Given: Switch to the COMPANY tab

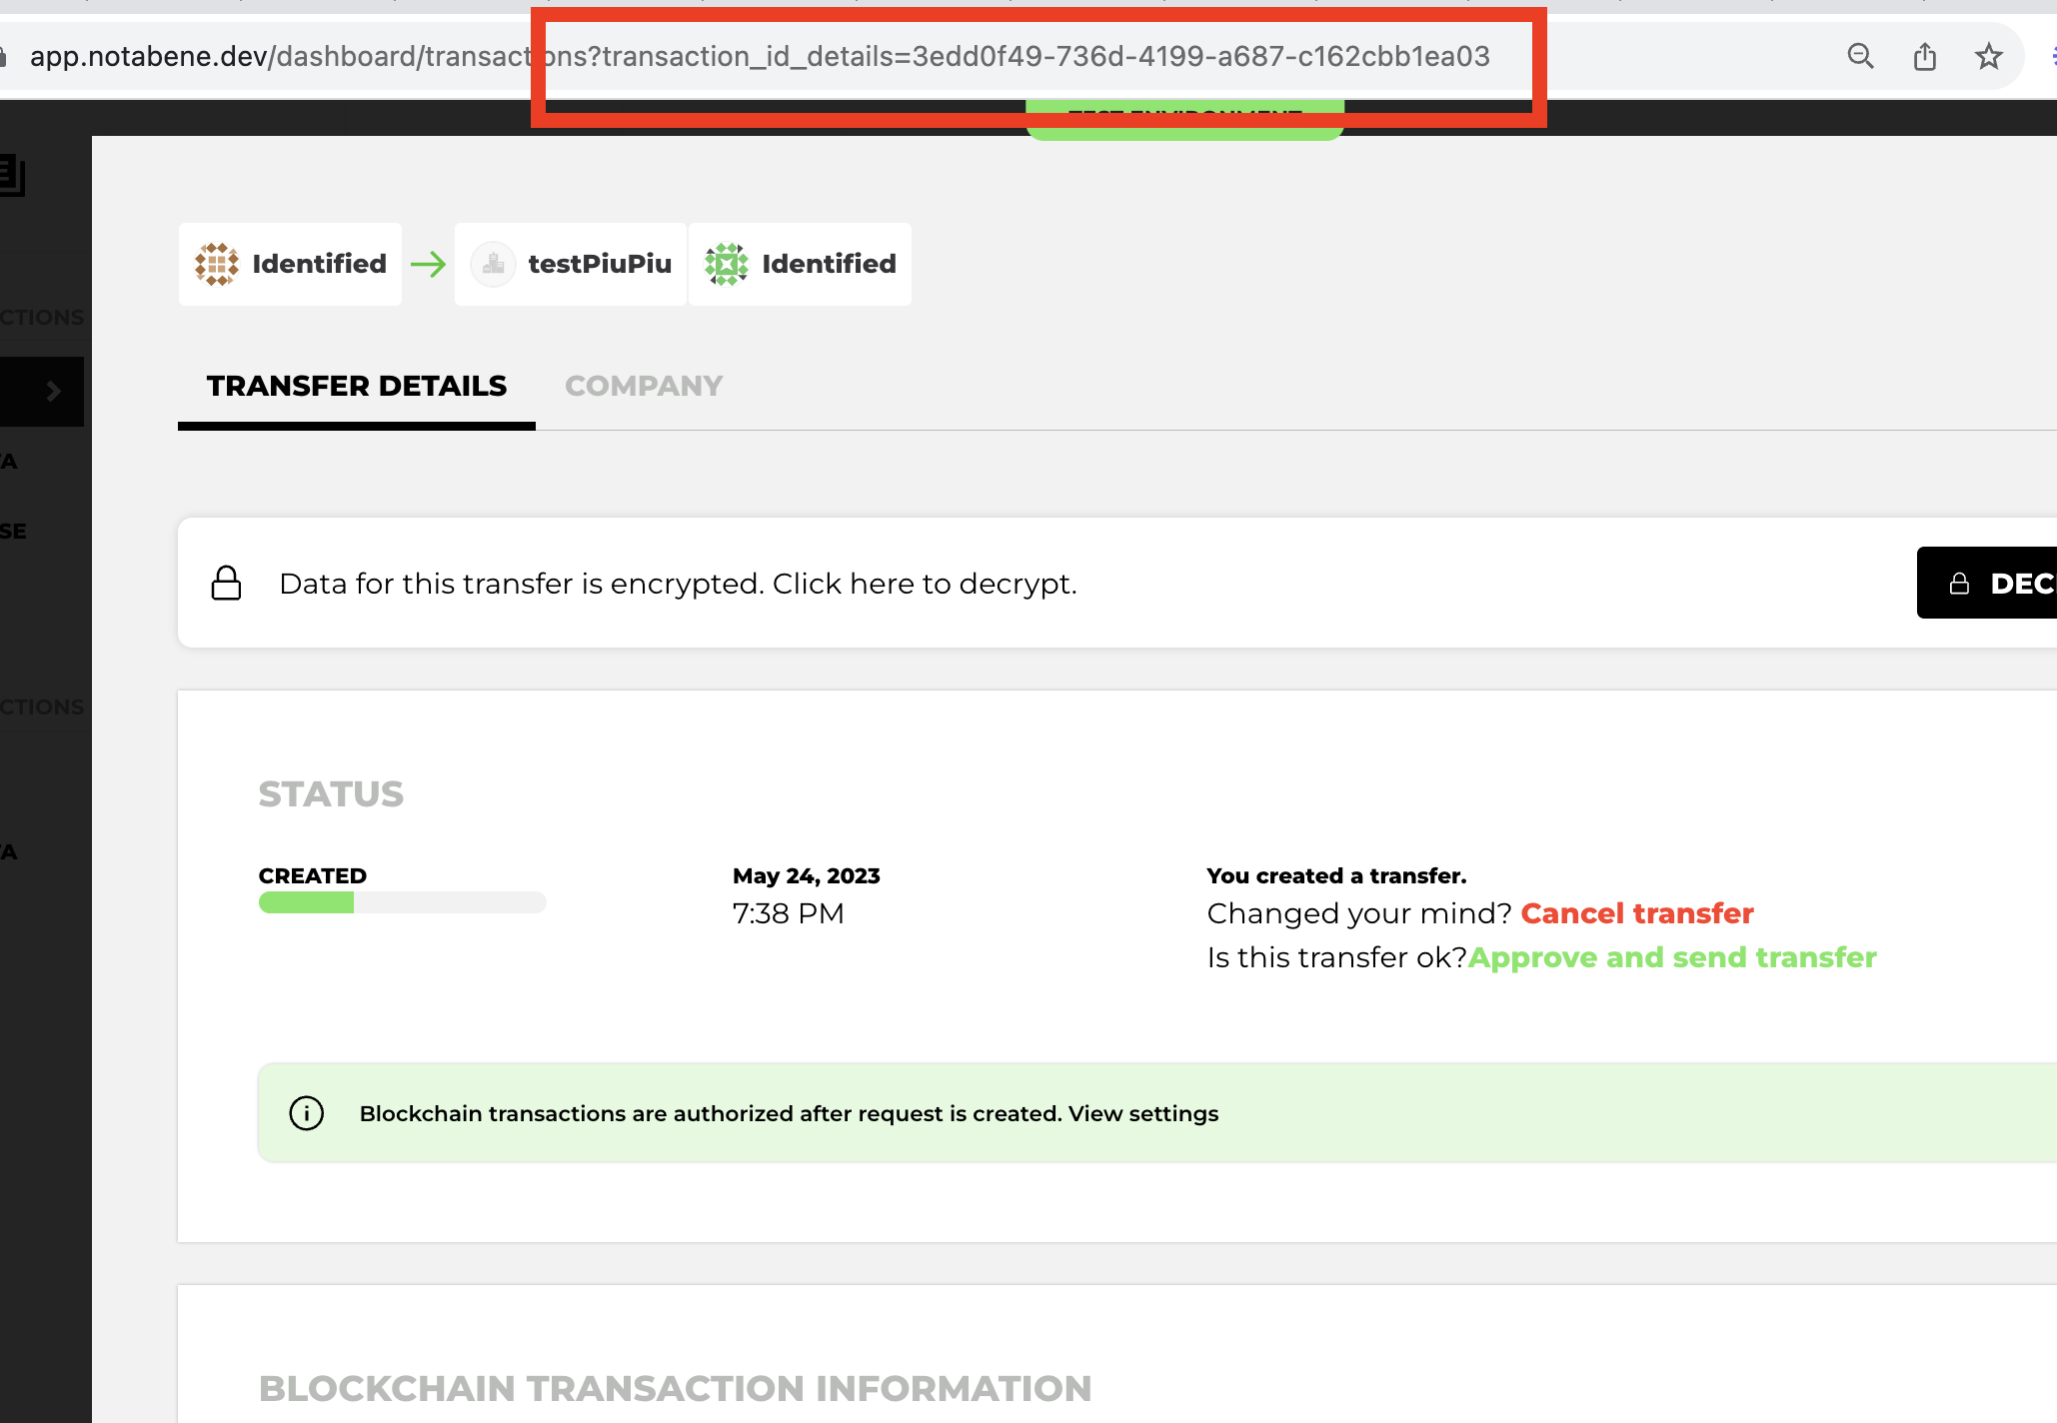Looking at the screenshot, I should coord(644,386).
